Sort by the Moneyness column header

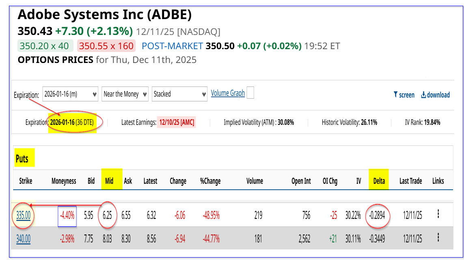click(64, 181)
